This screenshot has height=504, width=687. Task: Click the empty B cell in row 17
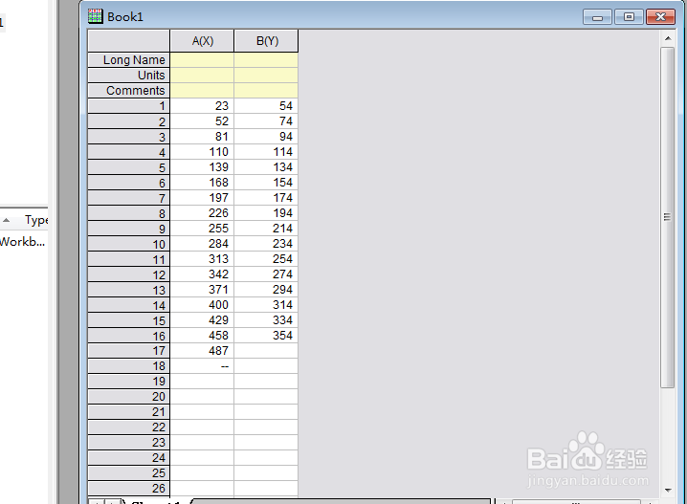click(x=266, y=351)
